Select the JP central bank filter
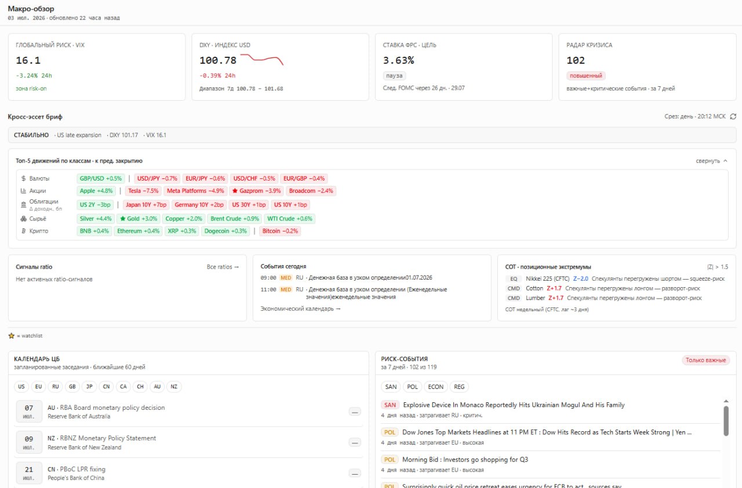The width and height of the screenshot is (742, 488). click(x=89, y=387)
